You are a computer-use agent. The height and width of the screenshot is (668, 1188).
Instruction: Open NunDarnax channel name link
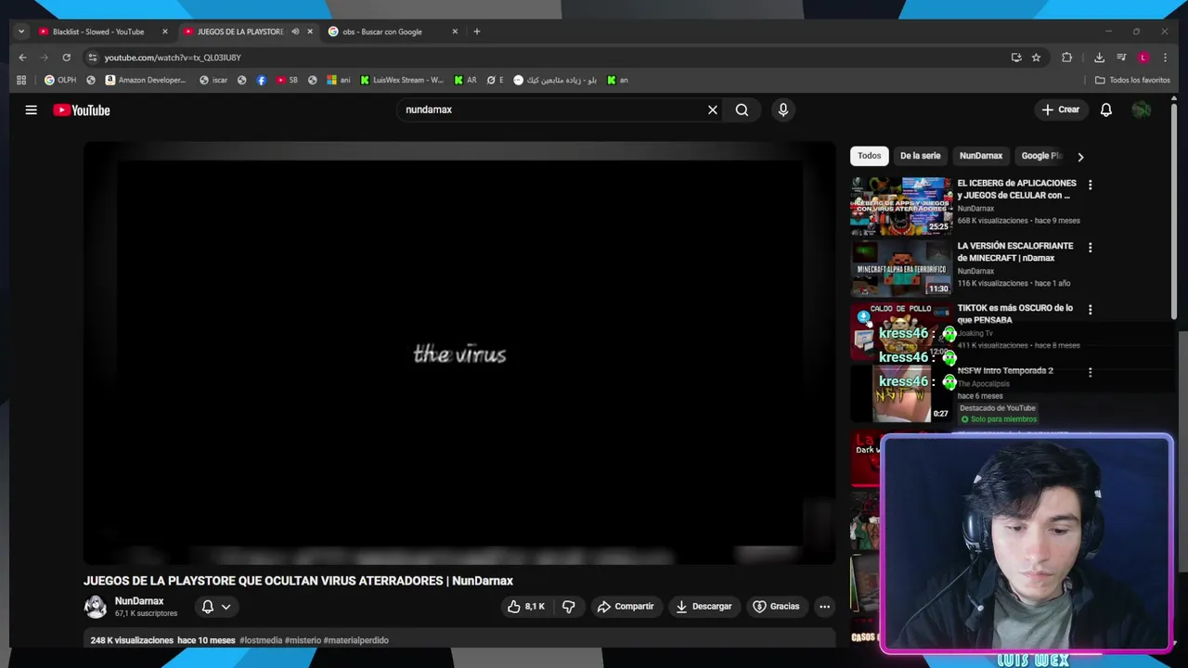tap(138, 601)
